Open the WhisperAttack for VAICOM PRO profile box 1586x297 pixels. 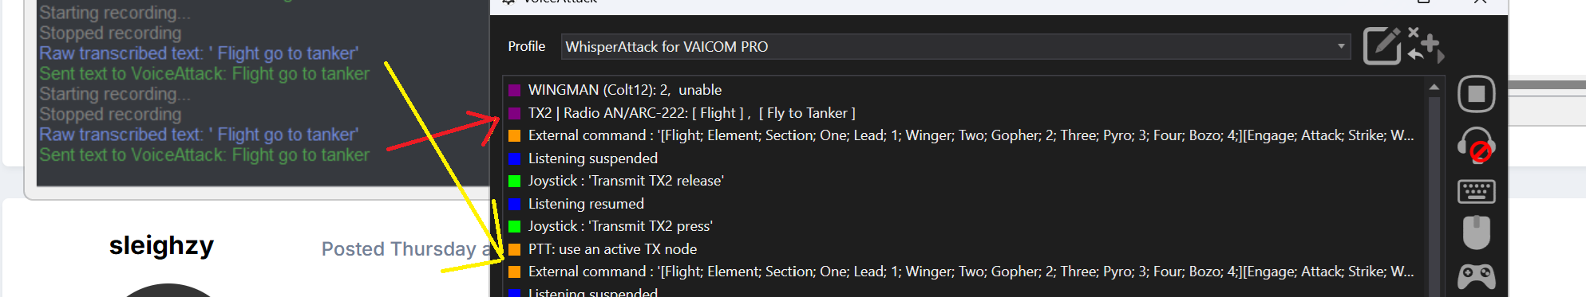coord(955,46)
